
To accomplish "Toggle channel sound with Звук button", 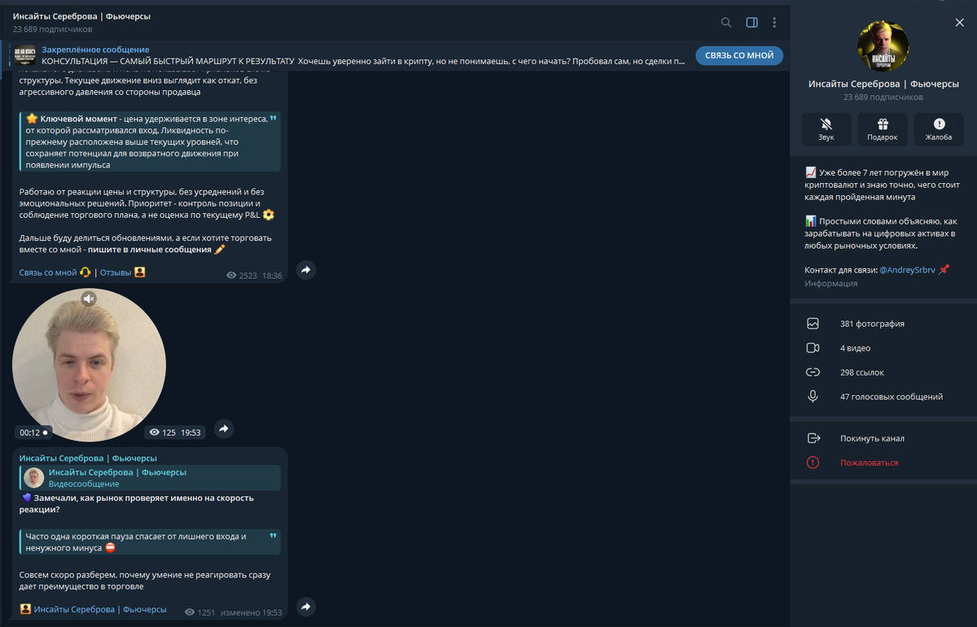I will 826,129.
